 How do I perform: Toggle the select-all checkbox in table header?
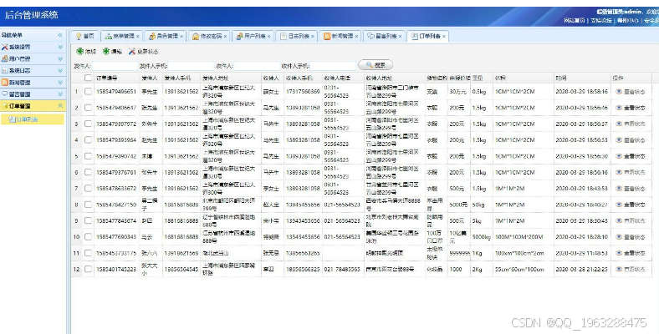click(x=88, y=78)
